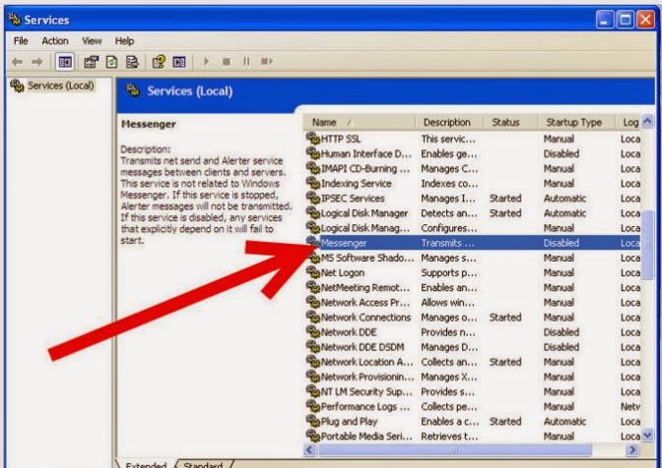662x468 pixels.
Task: Select the NetMeeting Remot... service
Action: pos(365,288)
